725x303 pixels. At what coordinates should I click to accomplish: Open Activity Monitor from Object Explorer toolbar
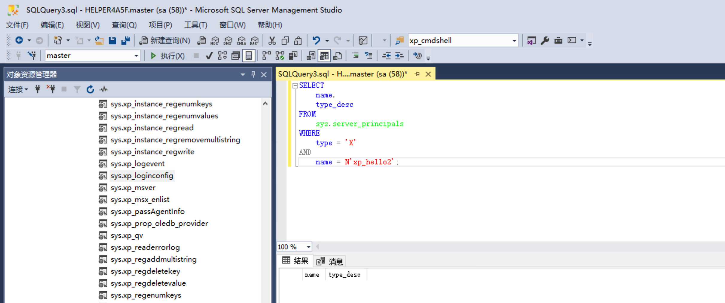coord(104,89)
